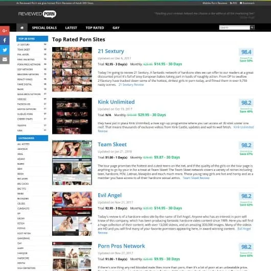Open the Evil Angel review title
The image size is (271, 271).
point(109,195)
